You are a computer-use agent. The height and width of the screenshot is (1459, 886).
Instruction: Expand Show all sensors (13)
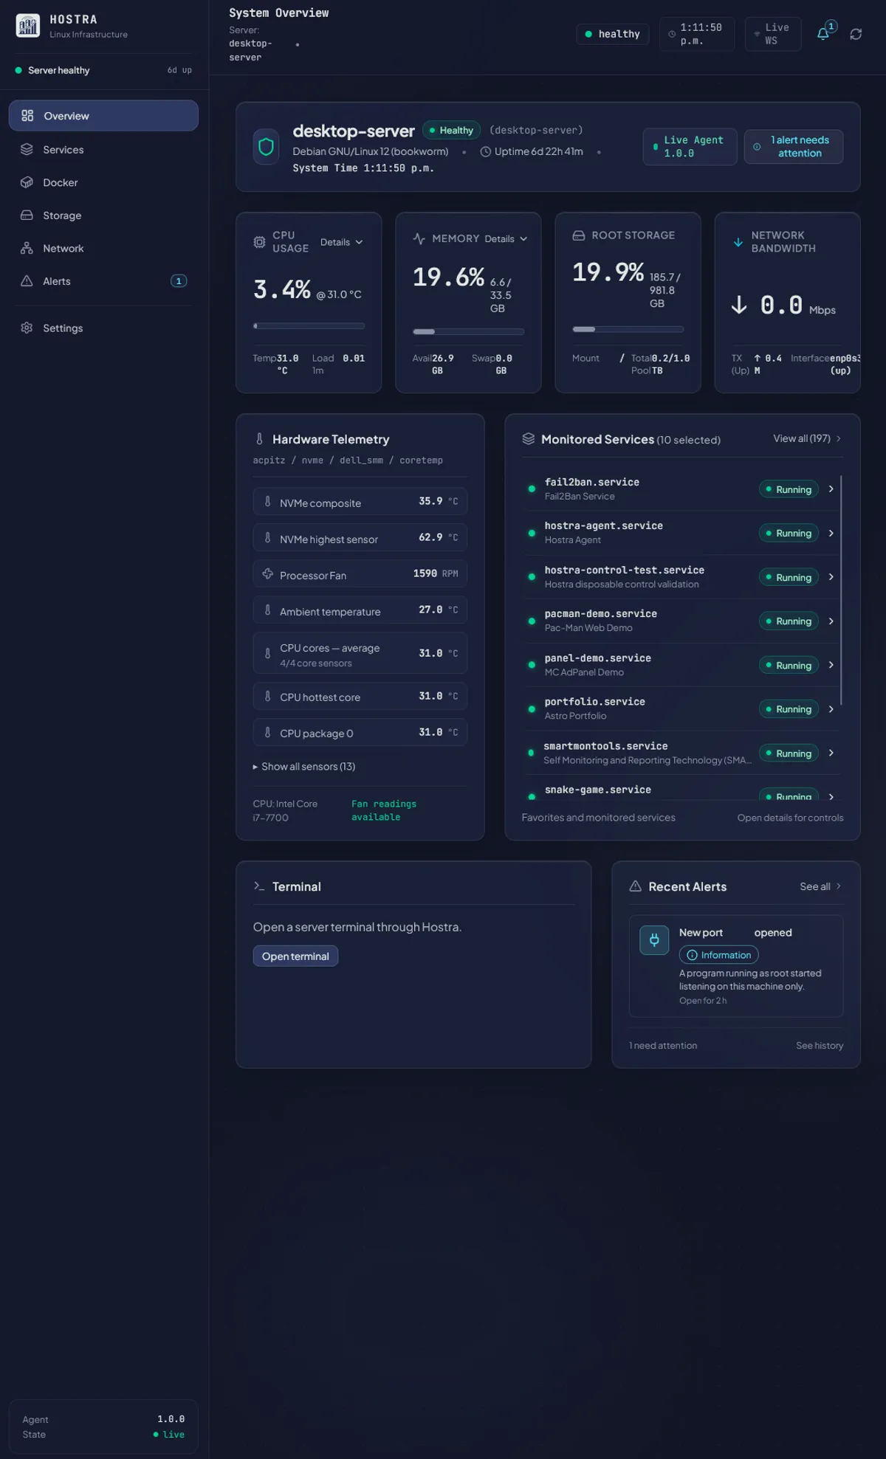coord(304,767)
